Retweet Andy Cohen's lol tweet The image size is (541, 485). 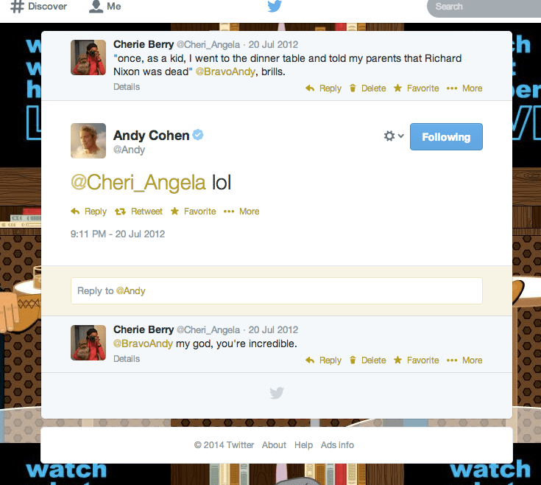pyautogui.click(x=138, y=212)
